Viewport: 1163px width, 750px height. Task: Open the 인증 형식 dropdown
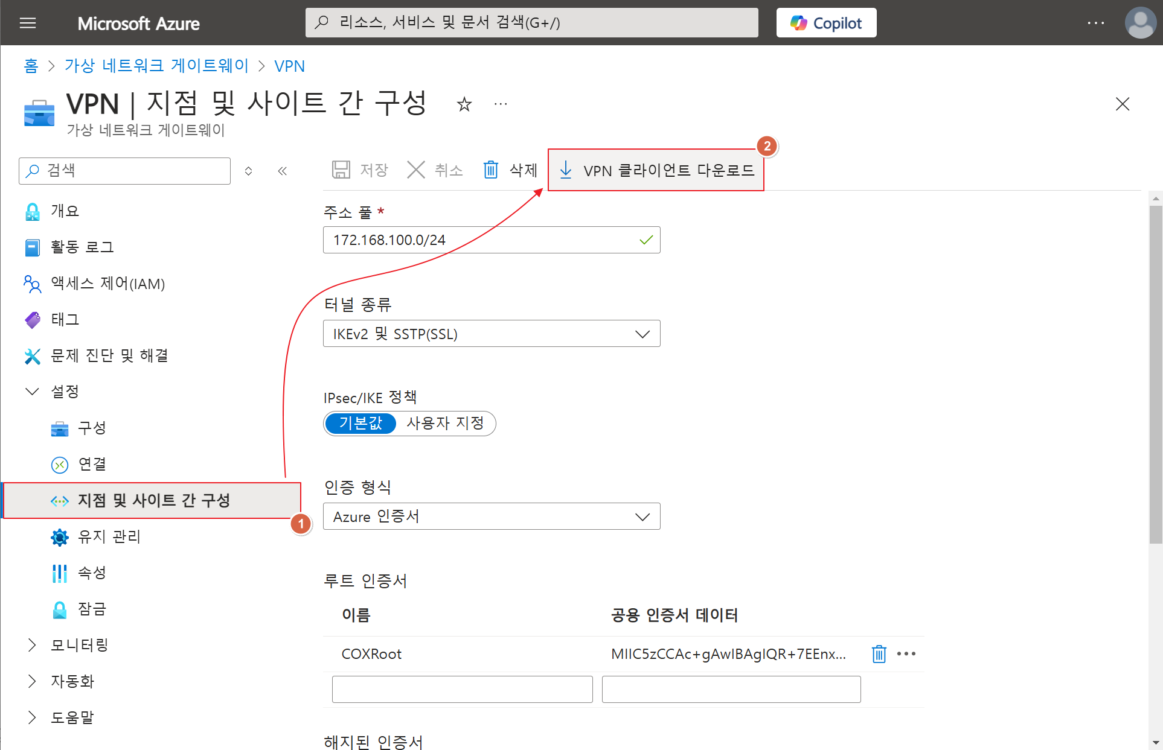pyautogui.click(x=492, y=516)
